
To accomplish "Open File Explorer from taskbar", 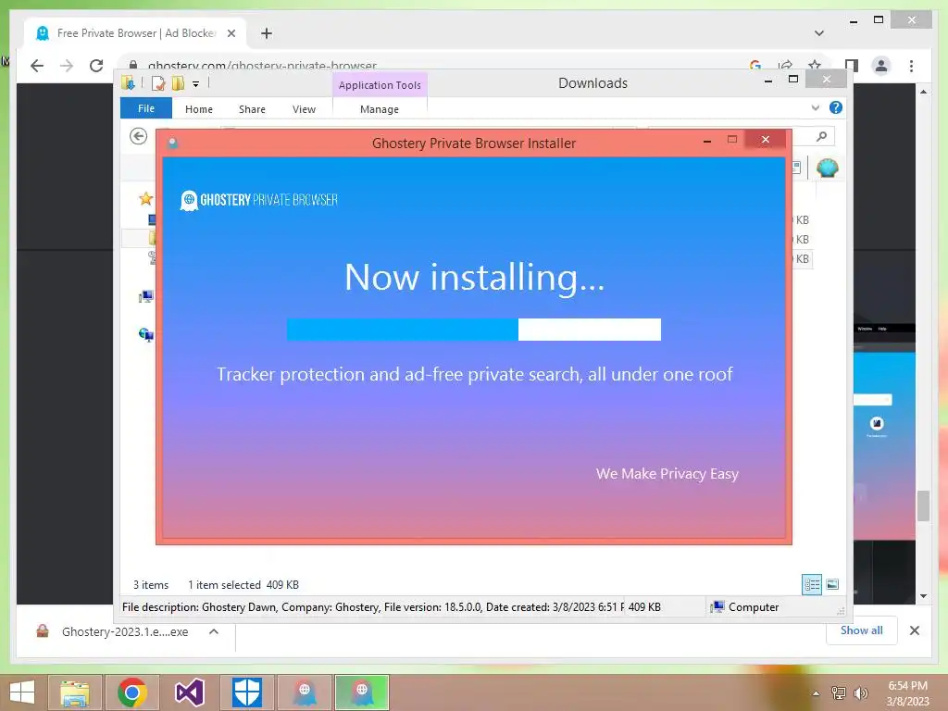I will coord(75,692).
